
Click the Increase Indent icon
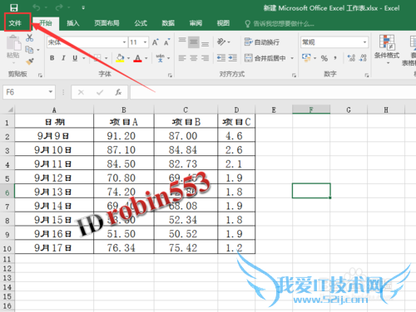232,58
